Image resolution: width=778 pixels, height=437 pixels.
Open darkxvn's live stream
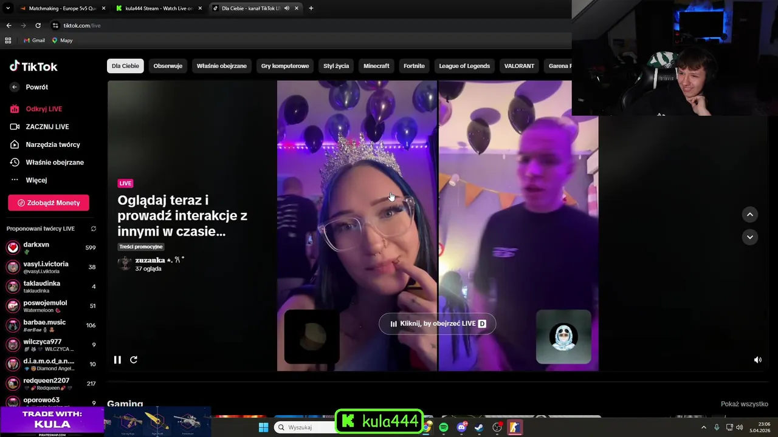point(51,248)
